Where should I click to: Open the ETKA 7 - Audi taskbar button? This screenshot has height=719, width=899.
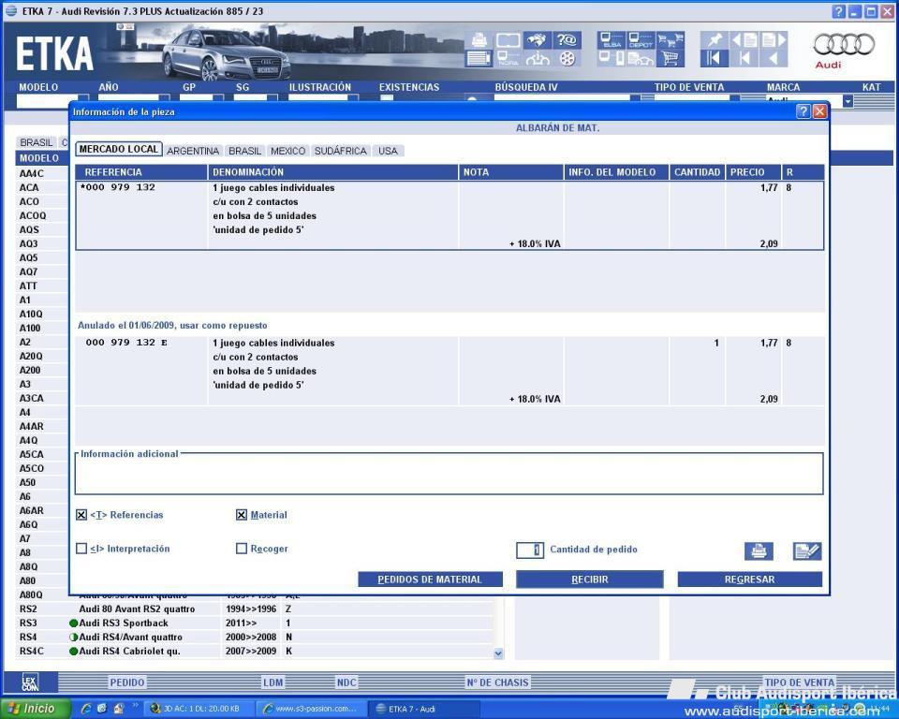[x=423, y=709]
